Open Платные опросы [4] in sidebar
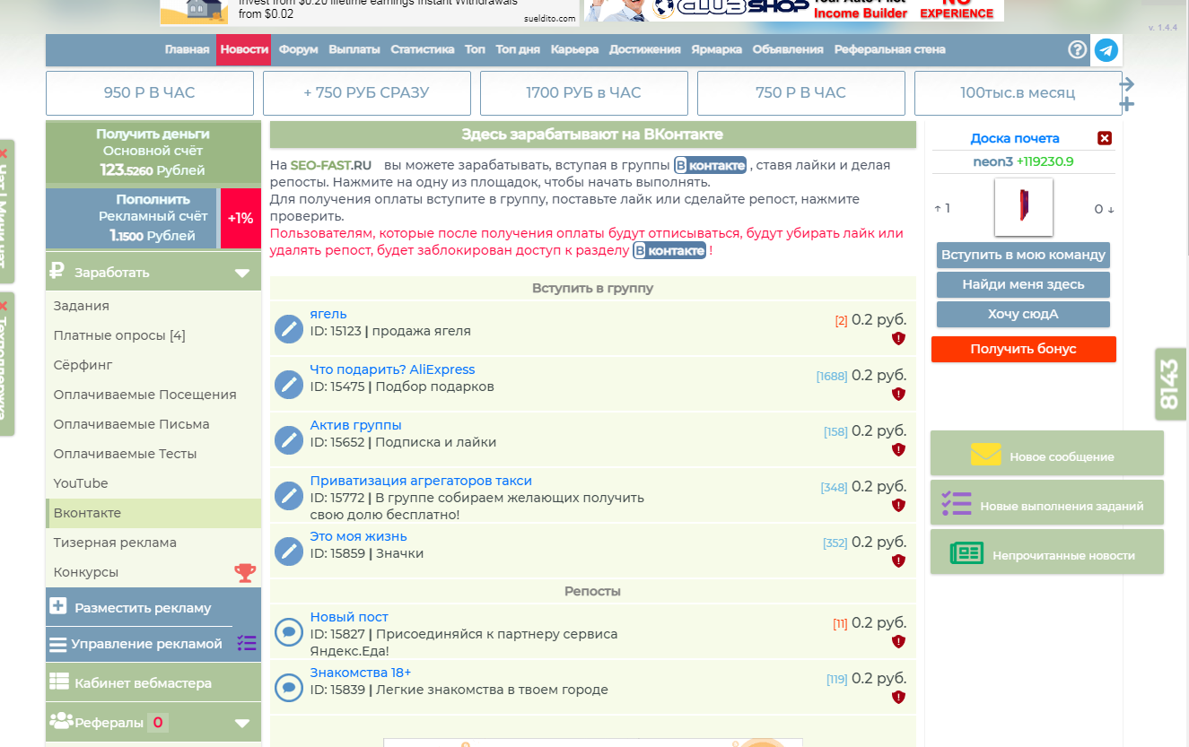Image resolution: width=1189 pixels, height=747 pixels. pos(153,335)
